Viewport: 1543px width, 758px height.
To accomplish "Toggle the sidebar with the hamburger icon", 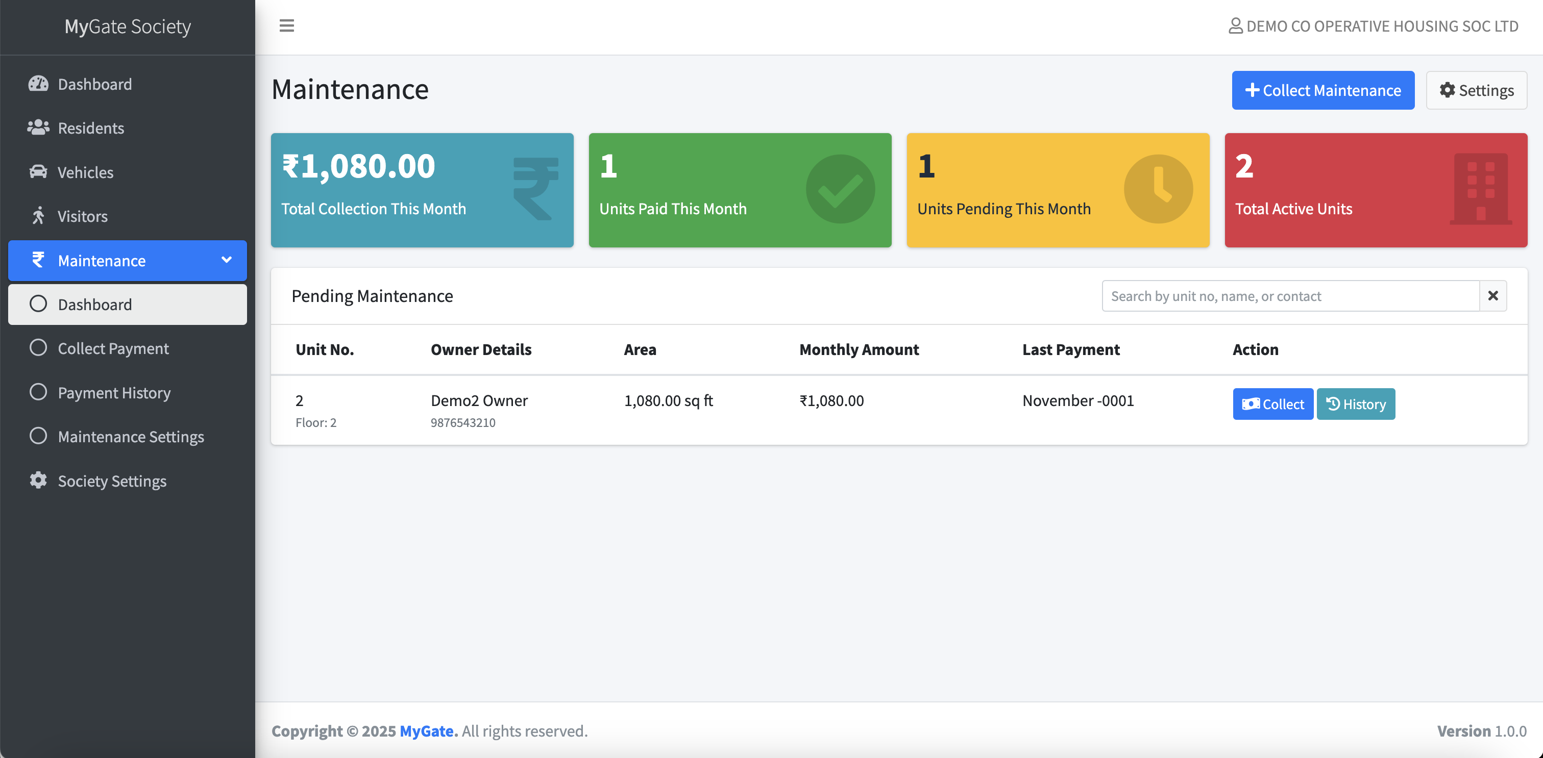I will coord(286,26).
